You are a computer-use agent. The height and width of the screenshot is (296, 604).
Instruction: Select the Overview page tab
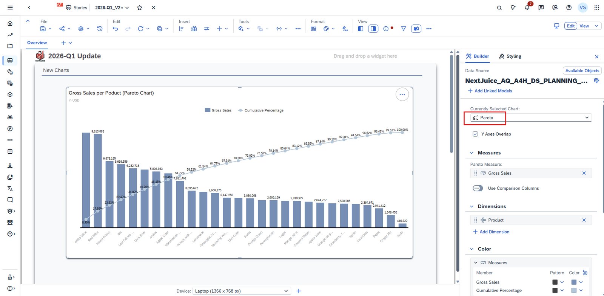pos(37,43)
